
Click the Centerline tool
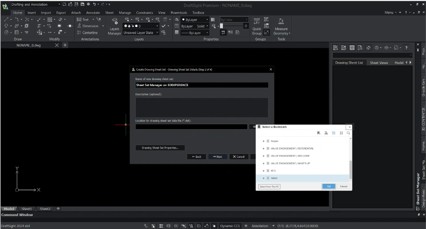(x=87, y=32)
